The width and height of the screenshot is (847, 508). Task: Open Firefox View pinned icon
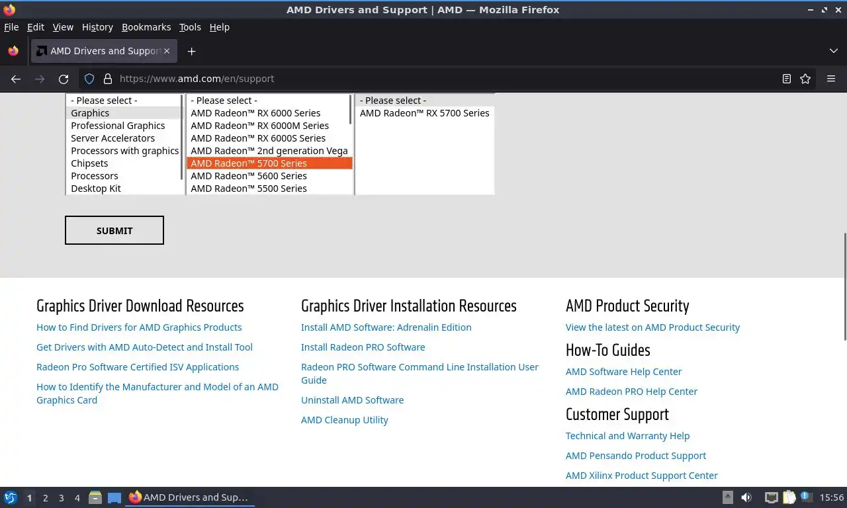tap(13, 51)
